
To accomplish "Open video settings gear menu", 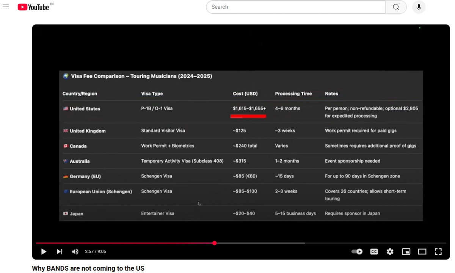I will pyautogui.click(x=390, y=251).
